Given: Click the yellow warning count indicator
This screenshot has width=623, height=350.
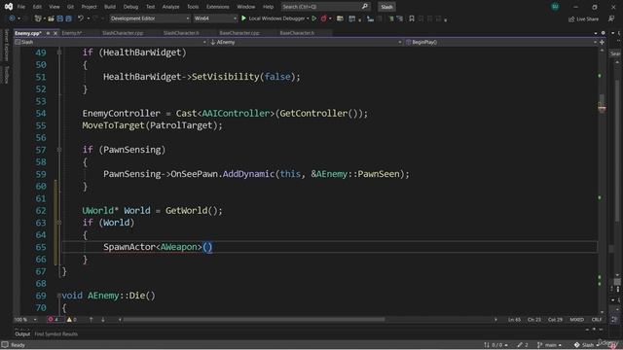Looking at the screenshot, I should pyautogui.click(x=71, y=320).
